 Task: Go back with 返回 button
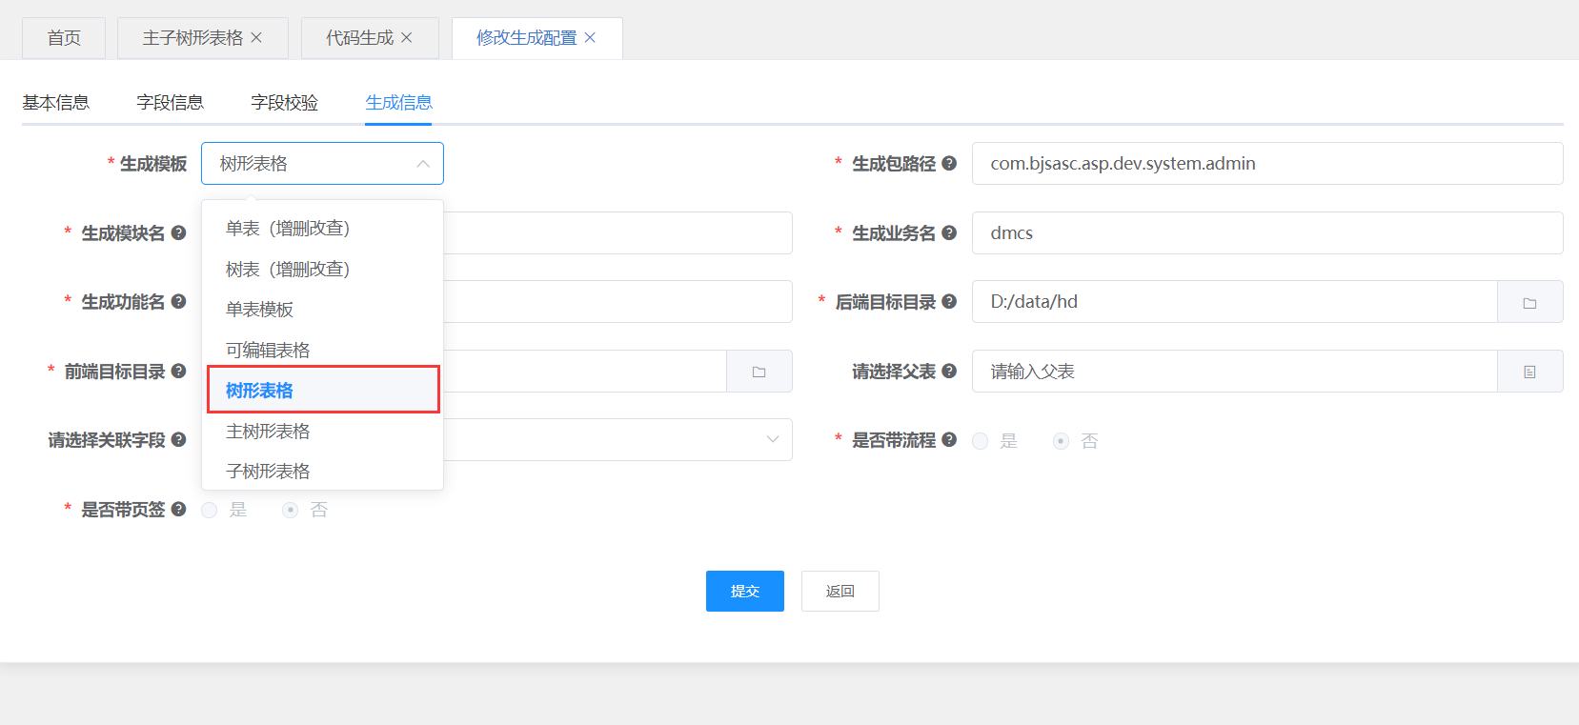(x=840, y=591)
